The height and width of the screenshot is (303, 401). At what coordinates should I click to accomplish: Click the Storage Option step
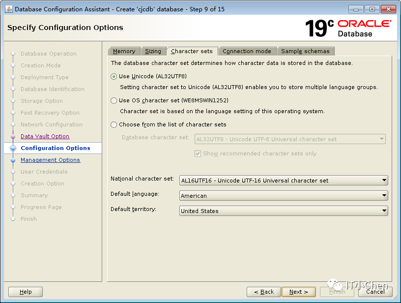click(x=42, y=101)
